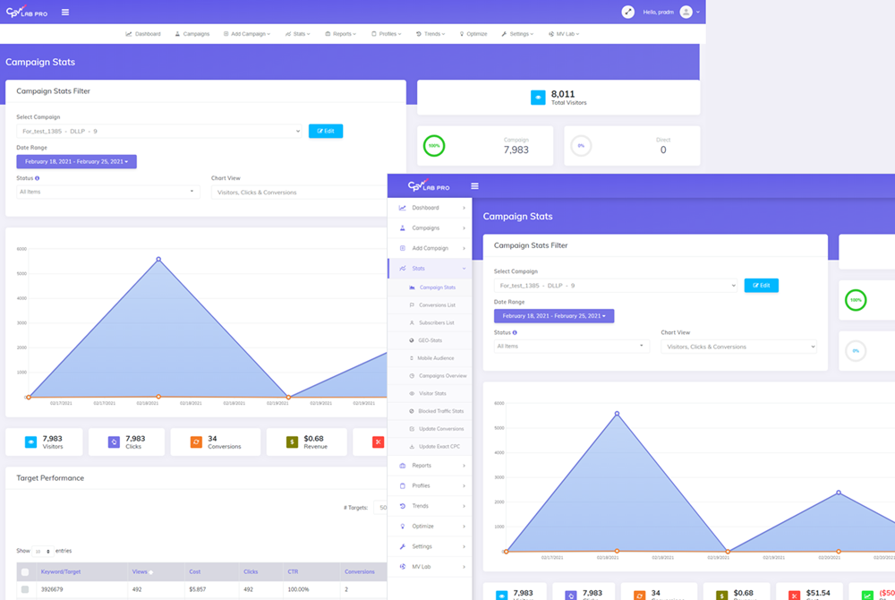The height and width of the screenshot is (600, 895).
Task: Open Conversions List sidebar item
Action: [x=437, y=305]
